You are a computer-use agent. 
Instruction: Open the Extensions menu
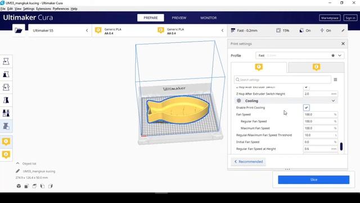43,9
